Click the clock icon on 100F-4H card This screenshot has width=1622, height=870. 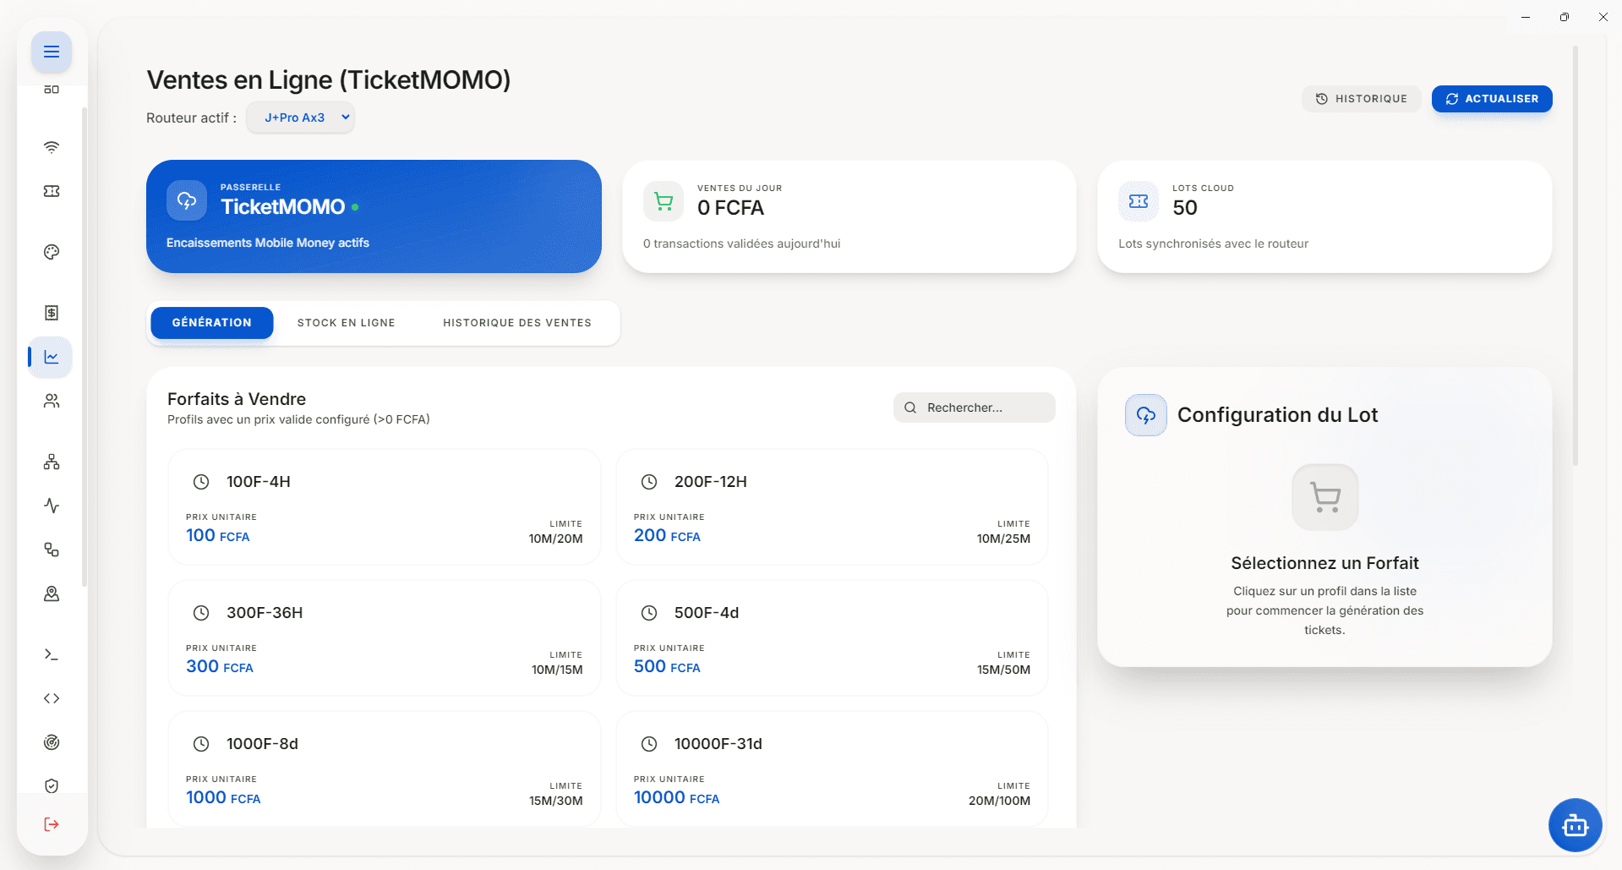tap(201, 482)
